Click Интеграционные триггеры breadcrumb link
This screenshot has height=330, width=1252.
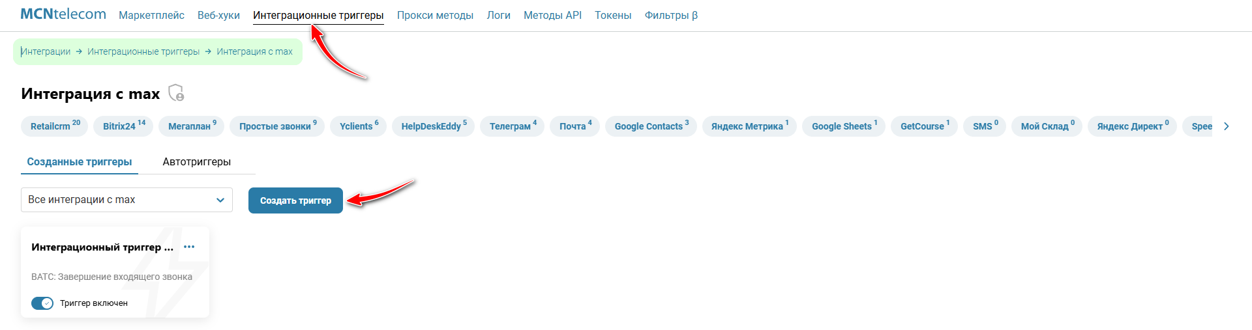(143, 51)
